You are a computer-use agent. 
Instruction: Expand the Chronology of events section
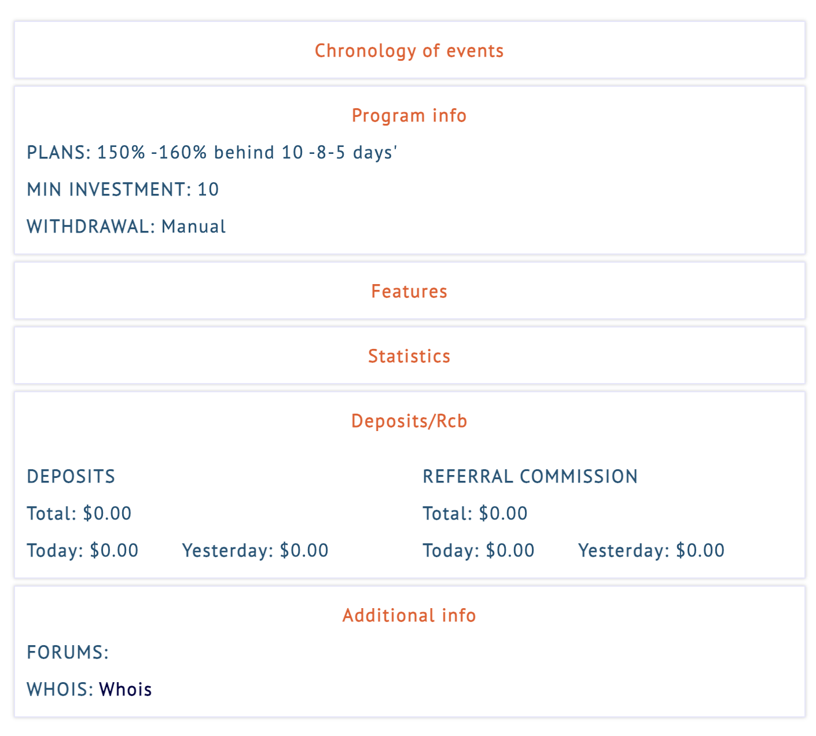click(x=409, y=51)
